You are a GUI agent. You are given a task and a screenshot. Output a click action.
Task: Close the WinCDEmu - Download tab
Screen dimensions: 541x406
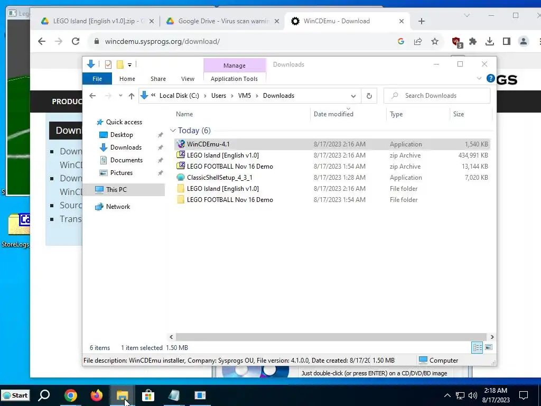coord(402,21)
